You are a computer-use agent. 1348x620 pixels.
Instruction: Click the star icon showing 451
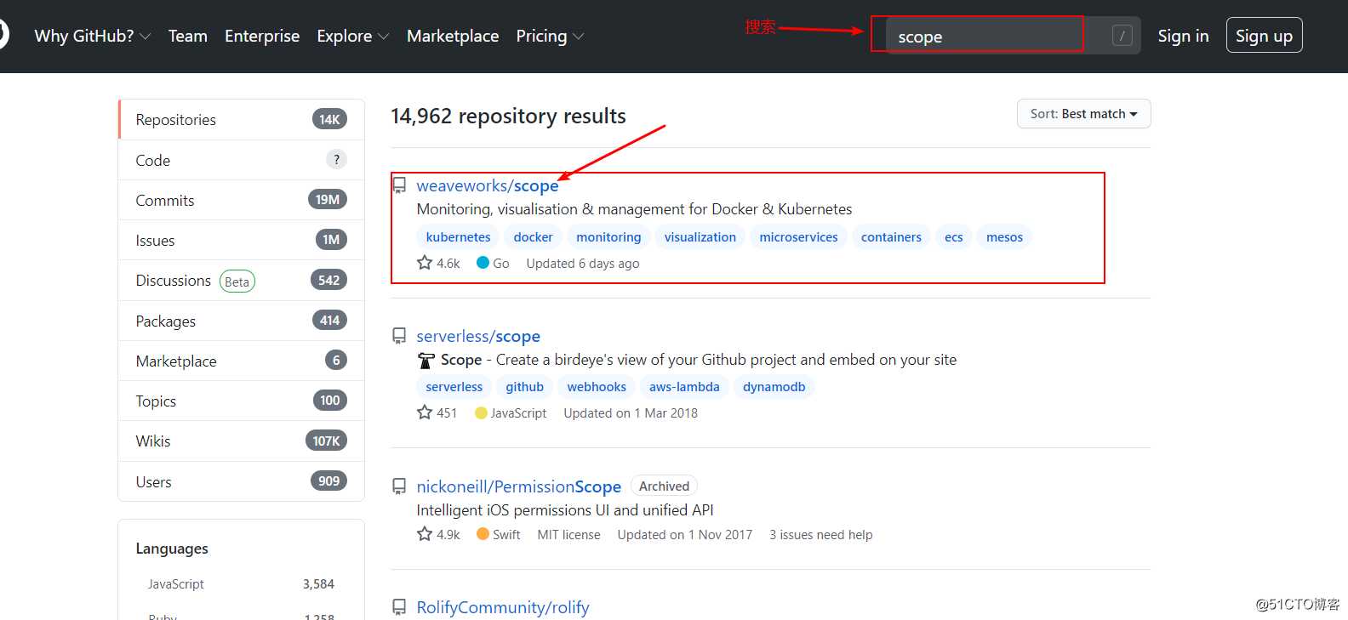[x=425, y=412]
